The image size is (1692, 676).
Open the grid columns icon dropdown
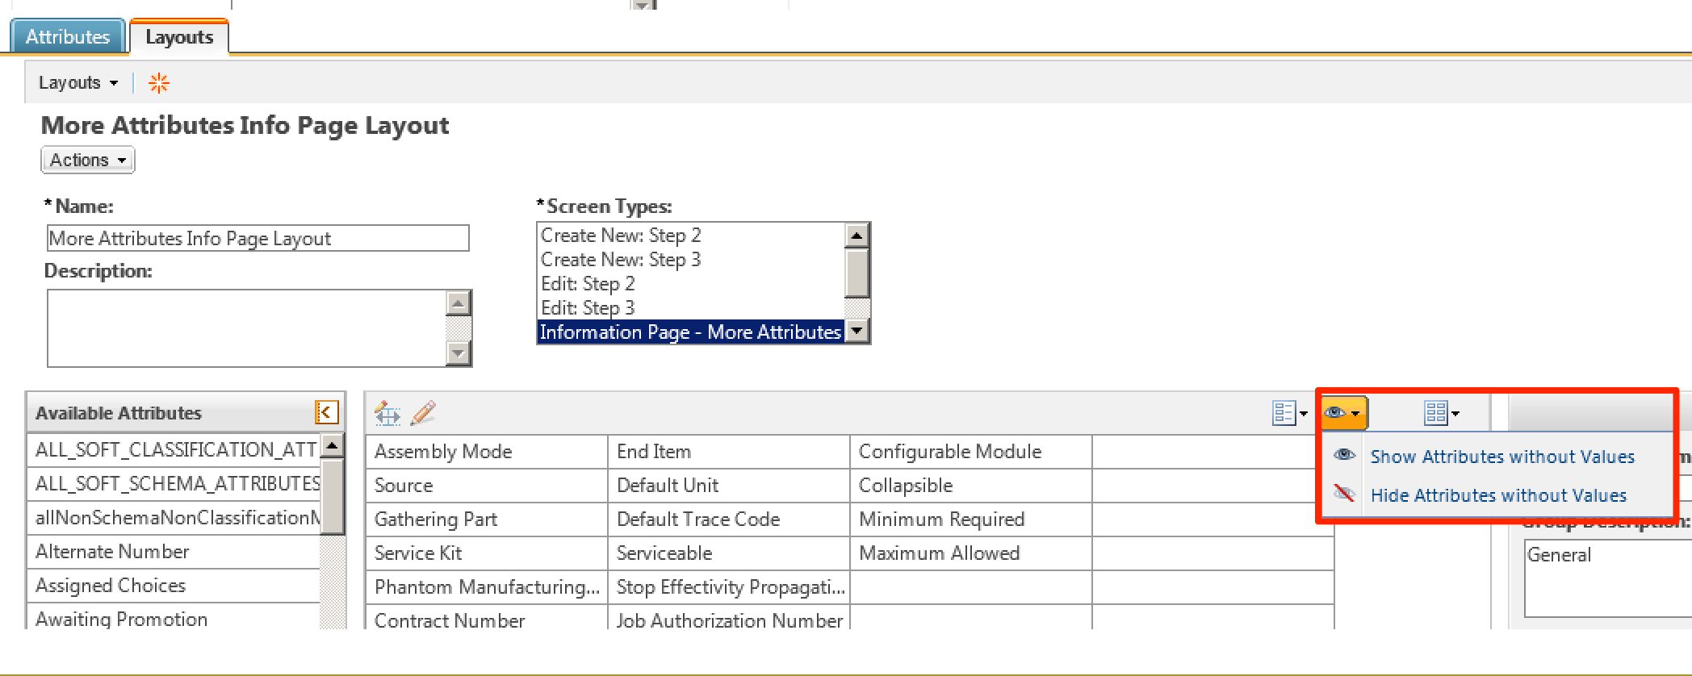click(1441, 413)
